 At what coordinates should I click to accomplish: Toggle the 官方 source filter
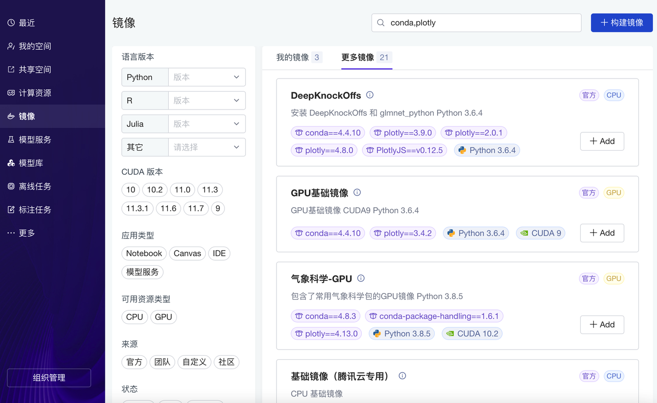[x=135, y=362]
